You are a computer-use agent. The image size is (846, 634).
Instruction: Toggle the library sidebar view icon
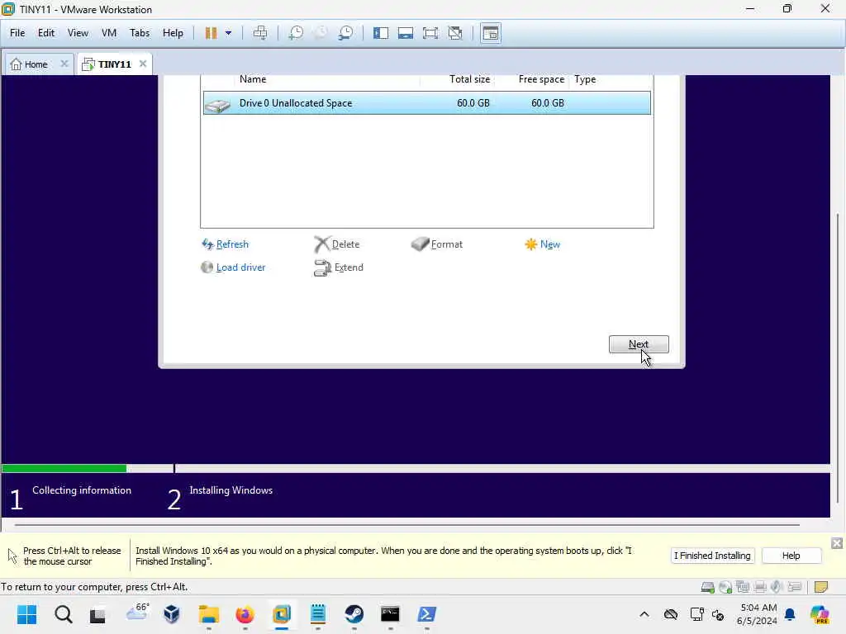[x=381, y=33]
